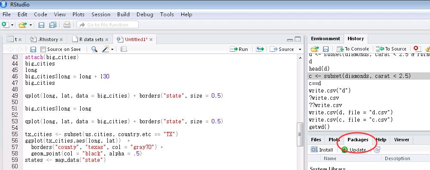
Task: Open the Debug menu
Action: [x=144, y=15]
